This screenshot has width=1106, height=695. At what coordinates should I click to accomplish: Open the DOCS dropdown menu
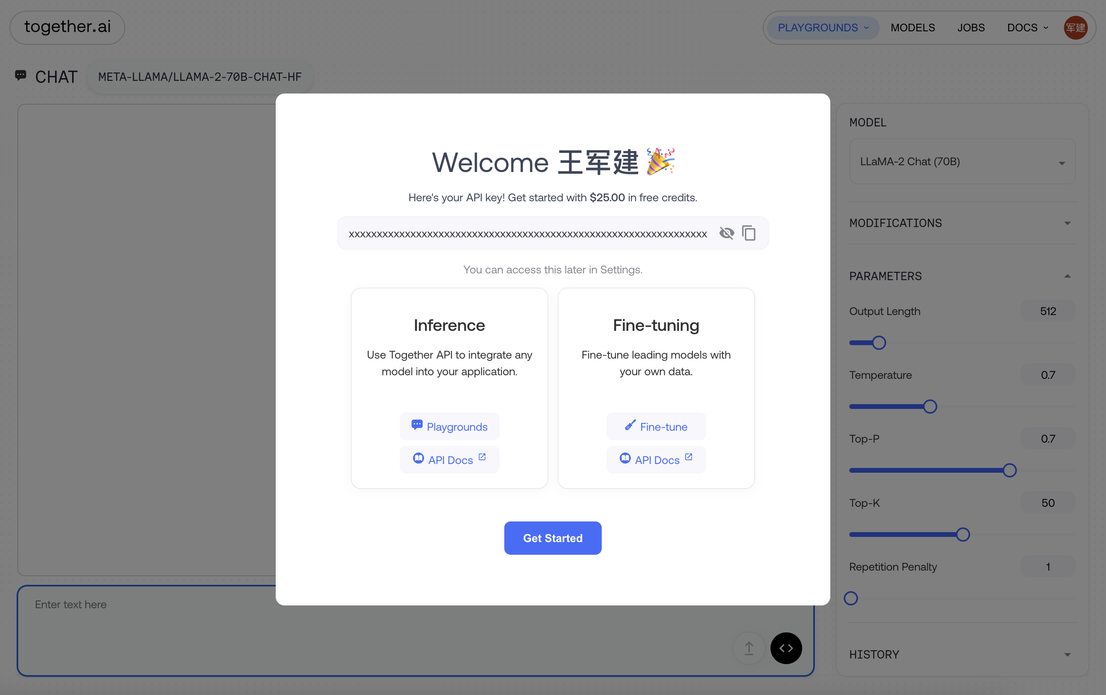pos(1027,28)
